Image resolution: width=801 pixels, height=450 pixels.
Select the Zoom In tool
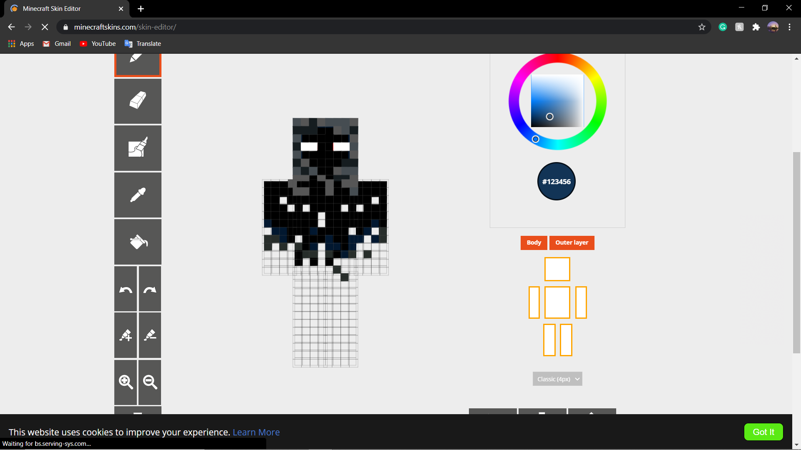[x=126, y=382]
